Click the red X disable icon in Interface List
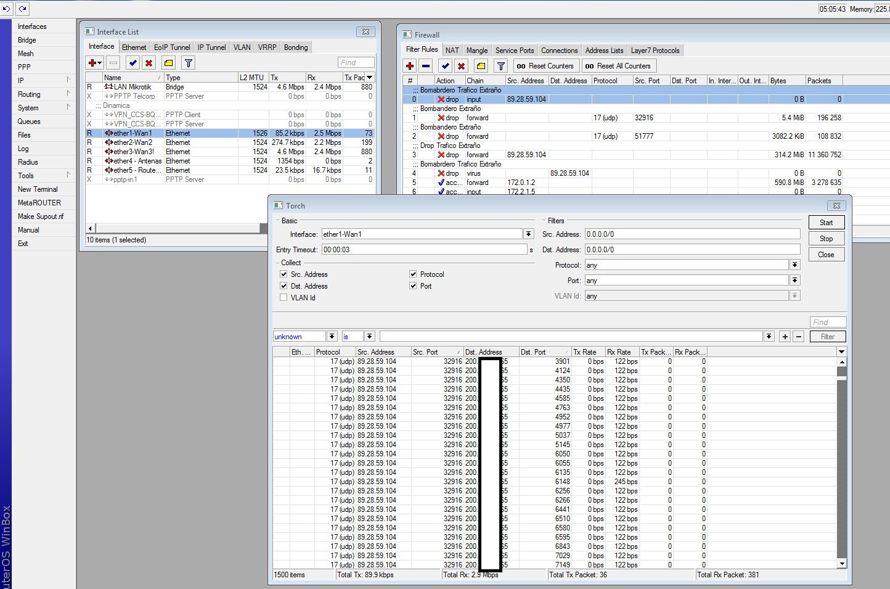Image resolution: width=890 pixels, height=589 pixels. (149, 63)
